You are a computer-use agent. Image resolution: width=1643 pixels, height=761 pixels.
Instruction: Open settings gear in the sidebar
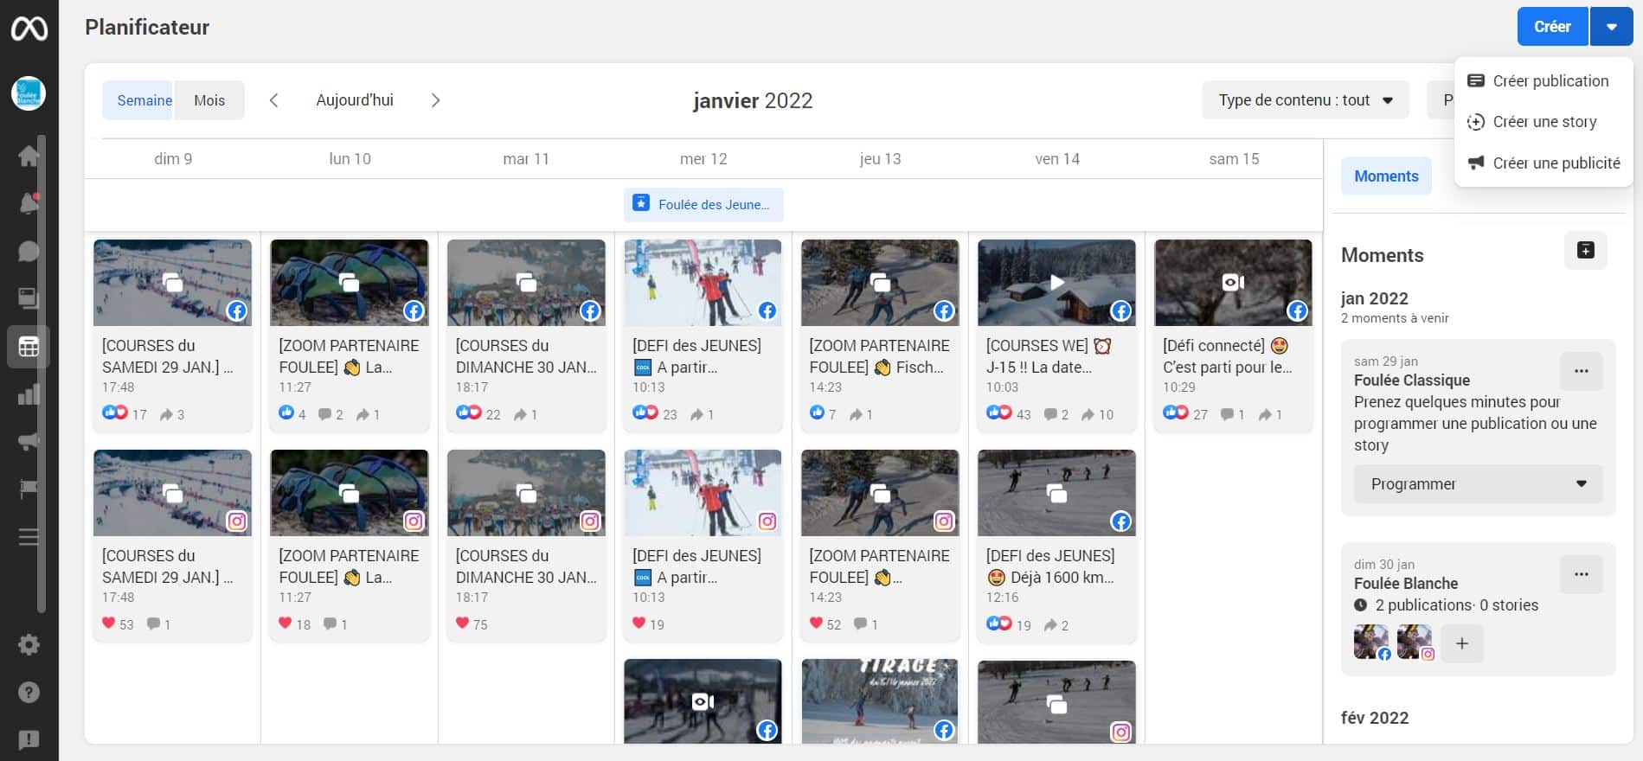(29, 645)
